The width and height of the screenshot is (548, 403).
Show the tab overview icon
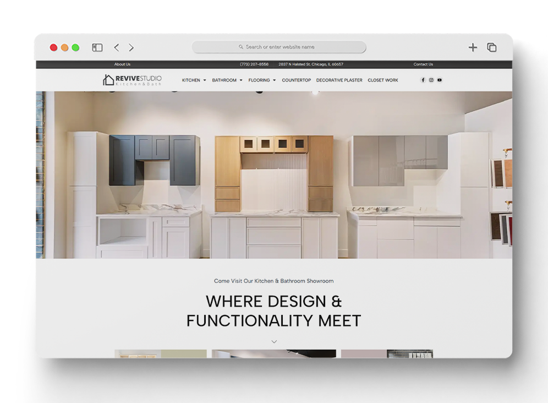[x=491, y=48]
